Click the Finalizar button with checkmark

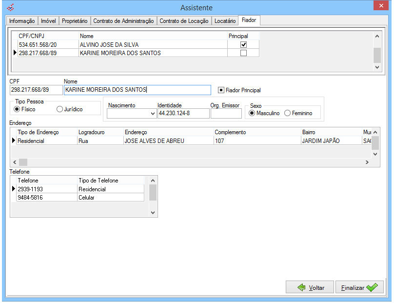coord(359,287)
